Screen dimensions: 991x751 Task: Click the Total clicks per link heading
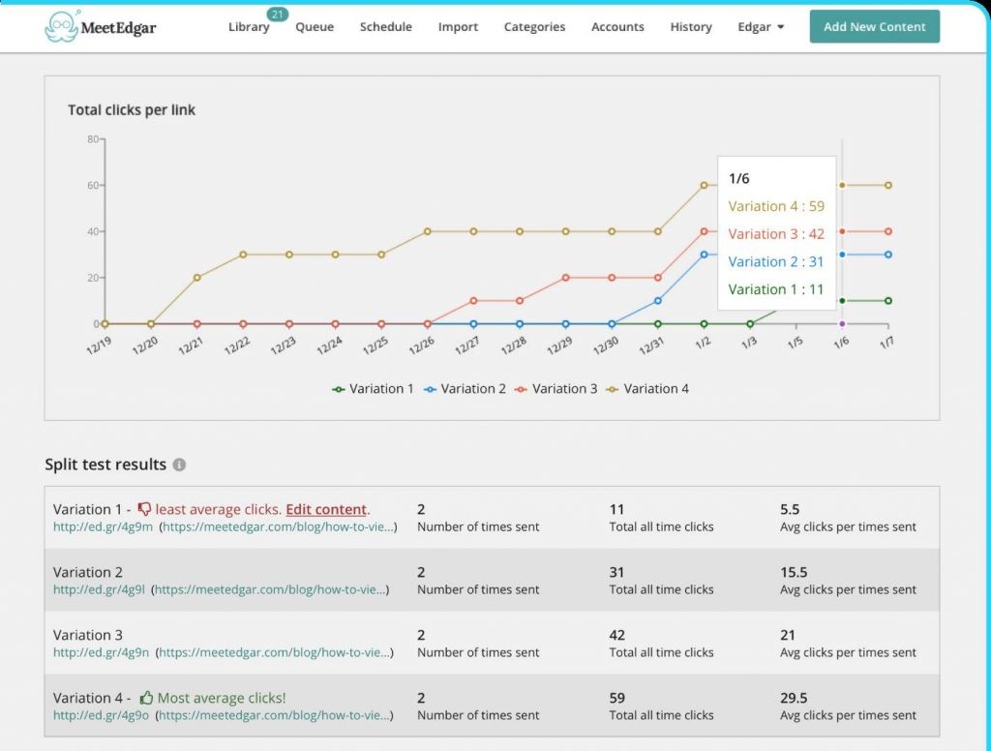pyautogui.click(x=132, y=110)
